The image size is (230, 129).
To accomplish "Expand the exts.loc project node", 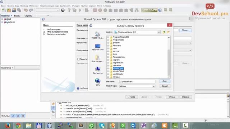I will point(2,22).
